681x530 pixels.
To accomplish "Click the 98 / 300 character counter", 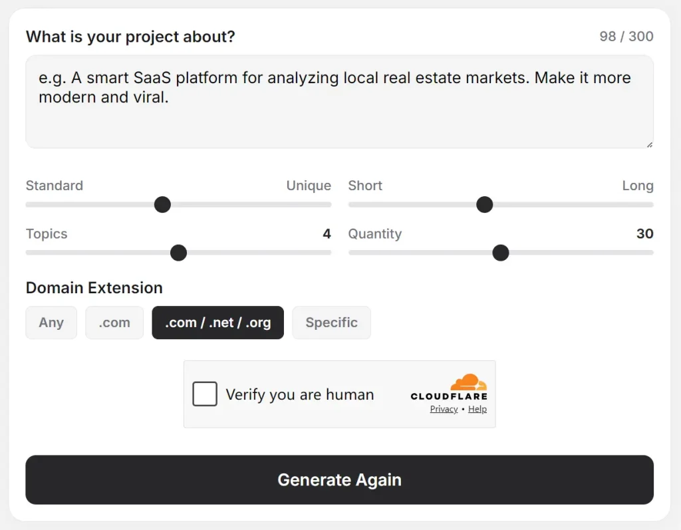I will coord(625,37).
